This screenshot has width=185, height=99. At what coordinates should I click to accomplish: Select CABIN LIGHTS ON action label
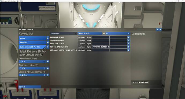(57, 40)
